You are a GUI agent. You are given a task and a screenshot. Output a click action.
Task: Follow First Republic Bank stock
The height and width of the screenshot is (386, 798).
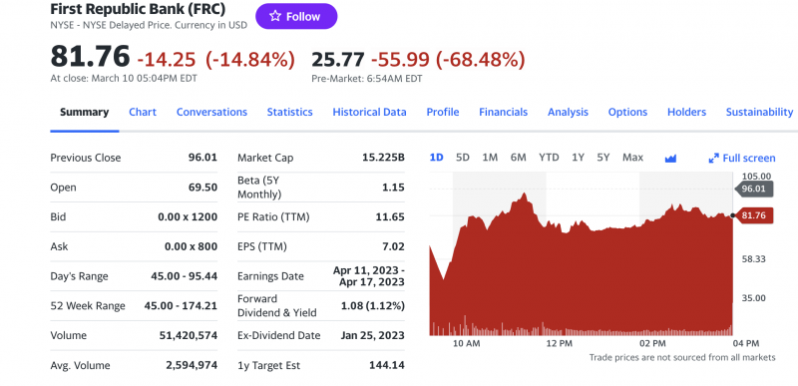coord(296,16)
